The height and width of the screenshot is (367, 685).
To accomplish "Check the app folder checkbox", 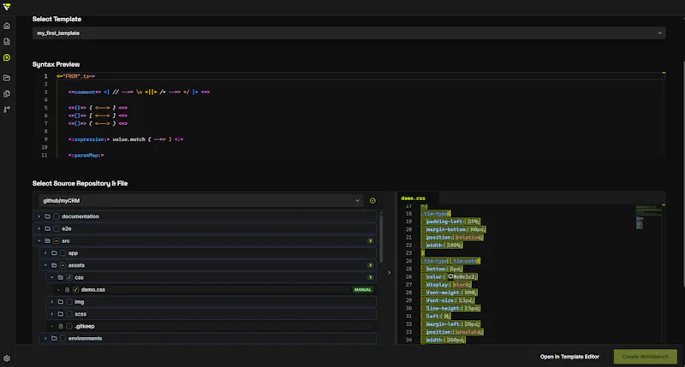I will 63,253.
